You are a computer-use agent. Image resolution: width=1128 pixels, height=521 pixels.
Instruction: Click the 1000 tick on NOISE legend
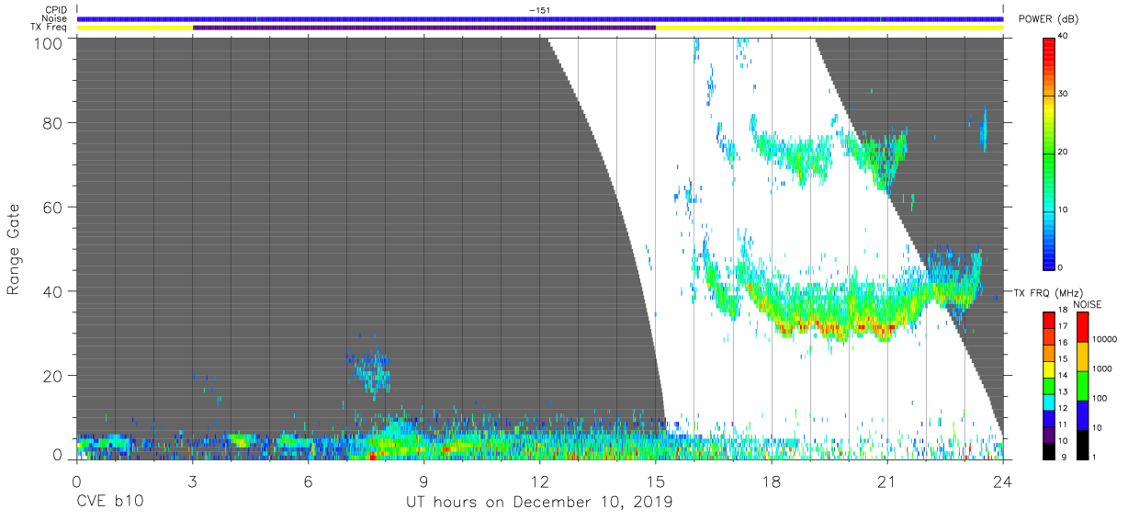(1100, 368)
